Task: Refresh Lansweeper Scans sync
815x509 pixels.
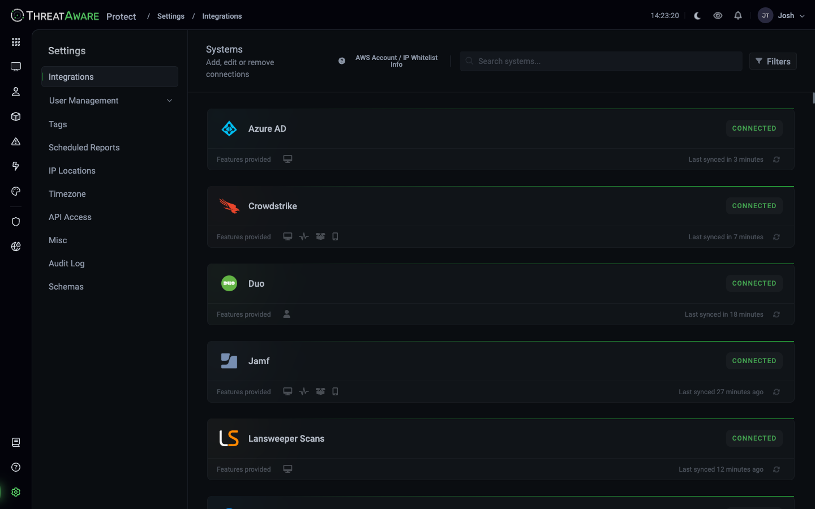Action: click(x=777, y=469)
